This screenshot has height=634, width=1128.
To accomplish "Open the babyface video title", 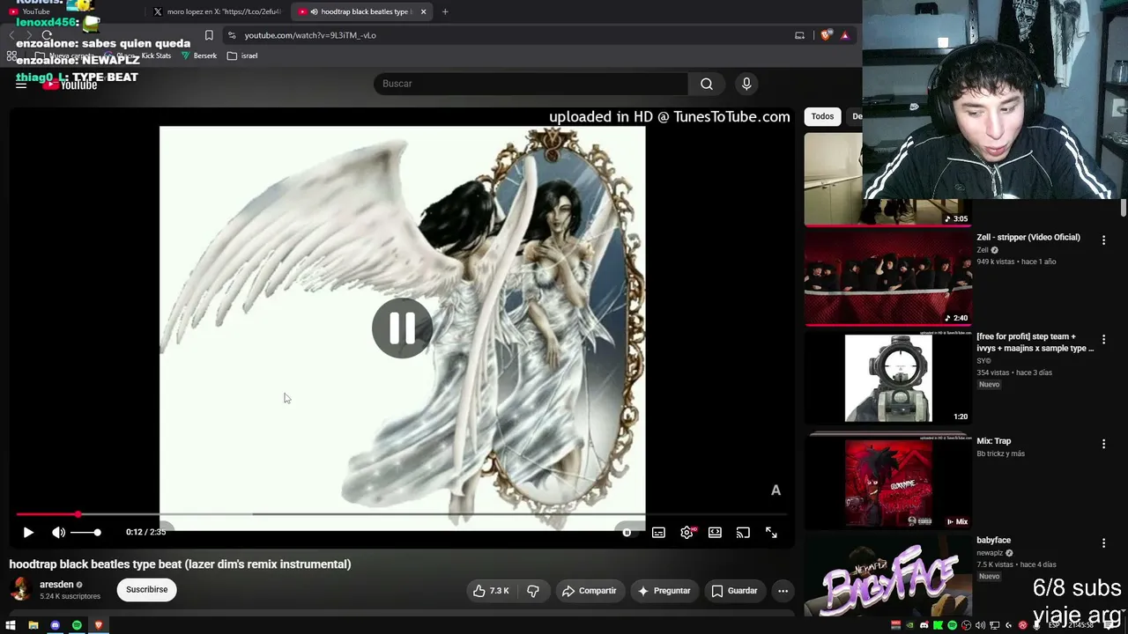I will [993, 541].
